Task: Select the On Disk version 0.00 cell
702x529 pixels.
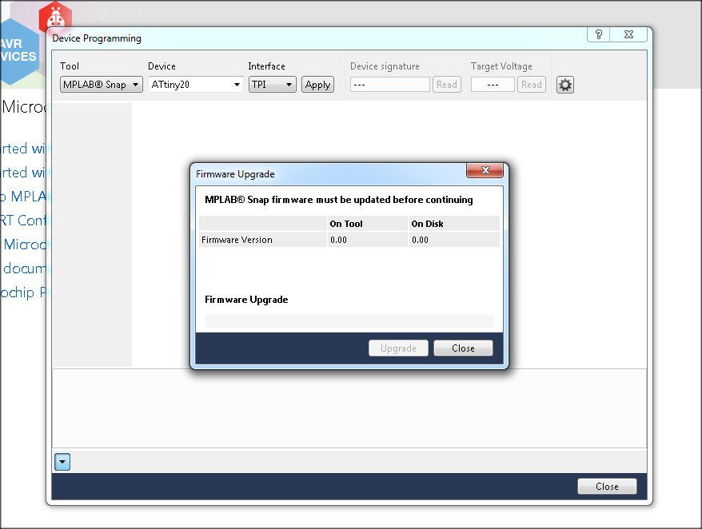Action: 454,240
